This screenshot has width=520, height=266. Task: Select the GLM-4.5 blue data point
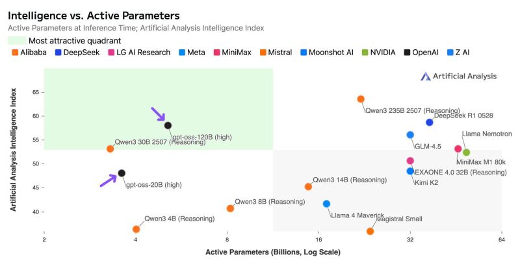(410, 135)
